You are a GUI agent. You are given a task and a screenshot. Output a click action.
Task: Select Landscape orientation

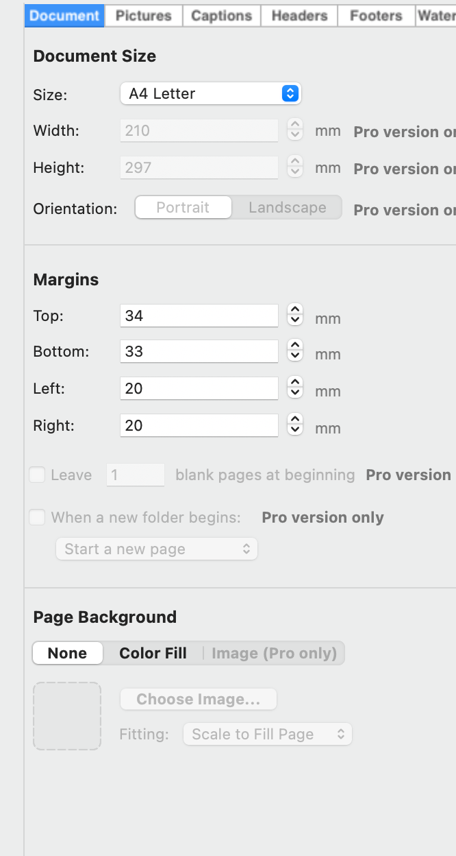coord(287,208)
